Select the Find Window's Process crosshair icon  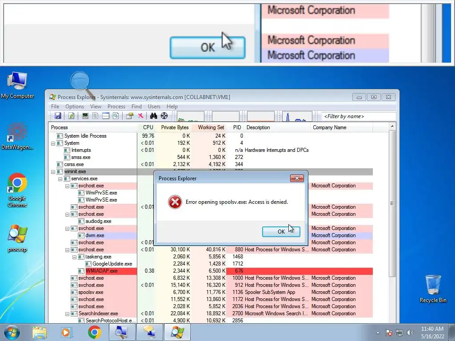pos(164,116)
